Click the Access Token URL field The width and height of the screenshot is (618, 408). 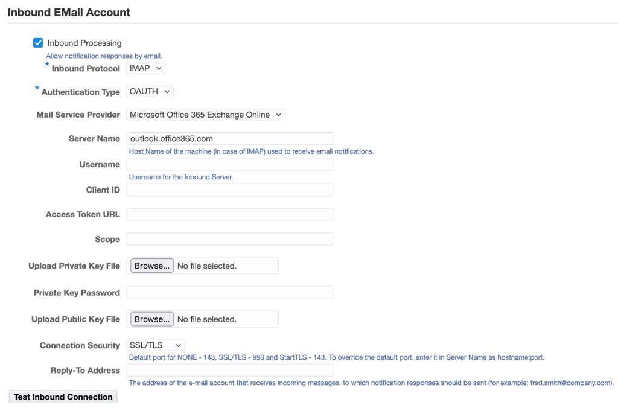(229, 214)
